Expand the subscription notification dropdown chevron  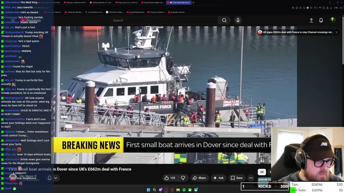(56, 178)
